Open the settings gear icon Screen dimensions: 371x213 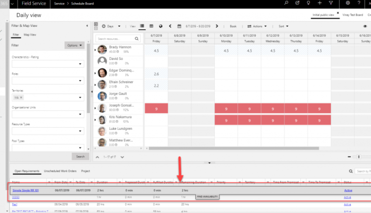point(348,3)
